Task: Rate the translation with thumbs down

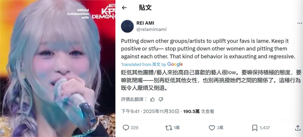Action: [x=161, y=99]
